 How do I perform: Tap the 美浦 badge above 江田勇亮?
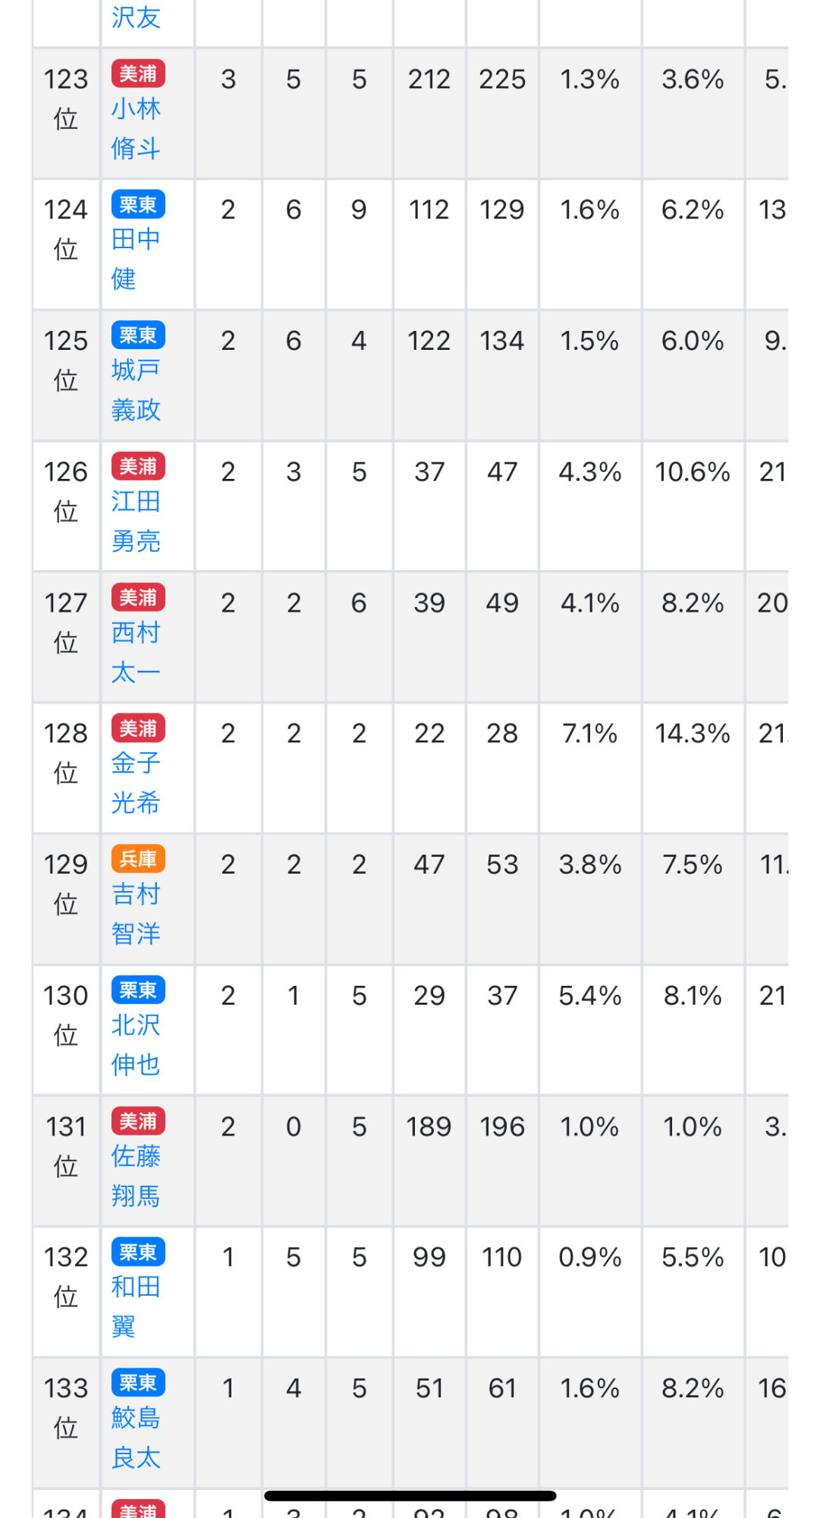click(138, 466)
